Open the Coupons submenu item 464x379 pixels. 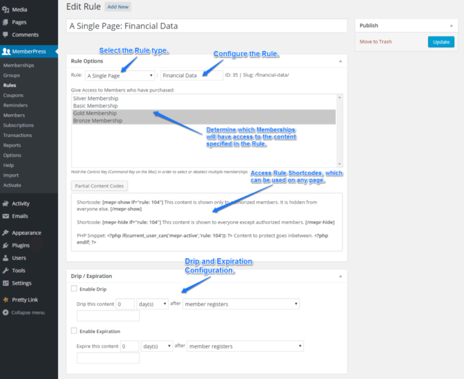click(x=13, y=96)
